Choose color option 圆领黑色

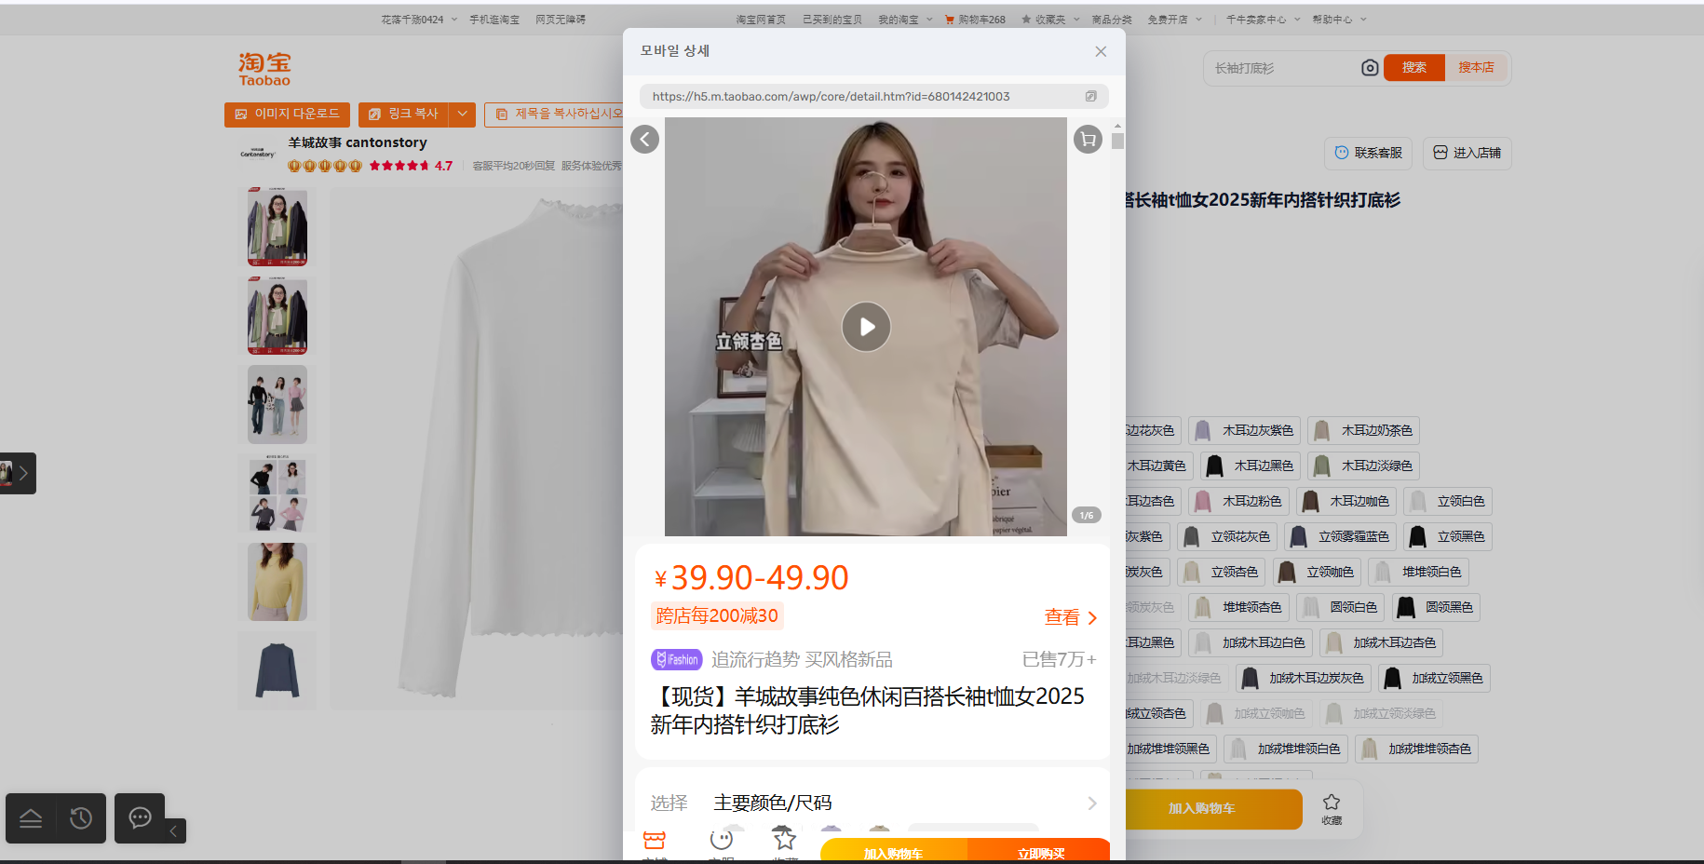[1436, 607]
